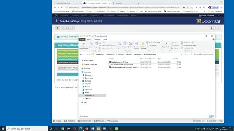
Task: Click Propiedades checkmark icon in ribbon
Action: pyautogui.click(x=166, y=44)
